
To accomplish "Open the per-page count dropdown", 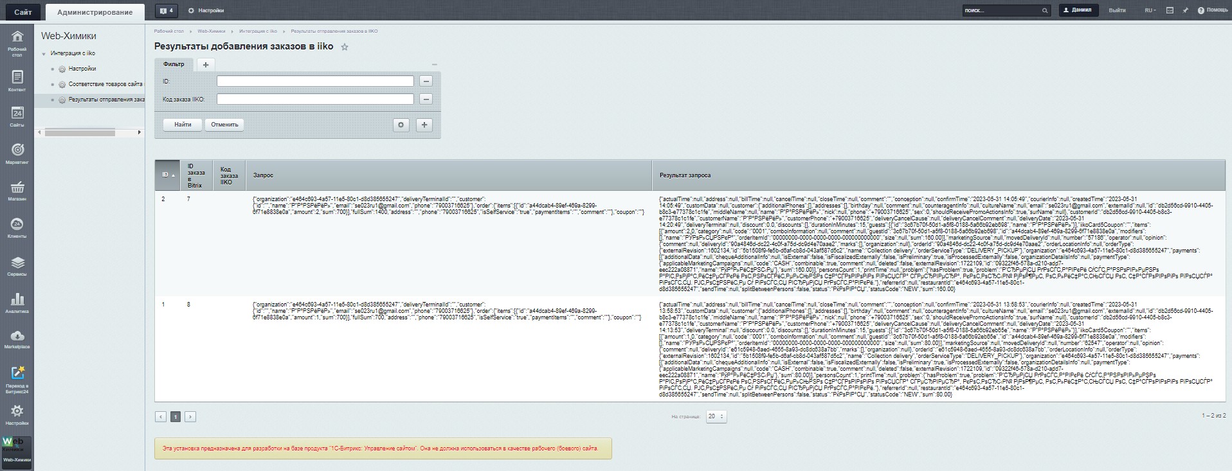I will click(716, 416).
